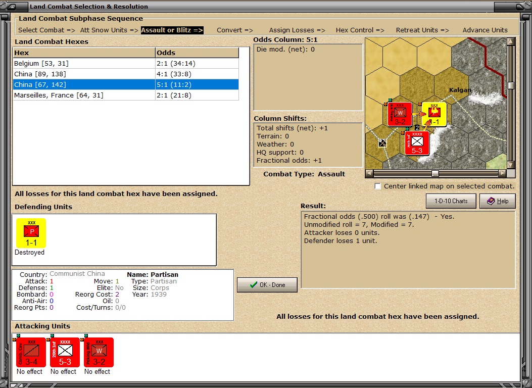Click the Fractional odds: +1 shift line
The width and height of the screenshot is (532, 388).
click(x=289, y=161)
